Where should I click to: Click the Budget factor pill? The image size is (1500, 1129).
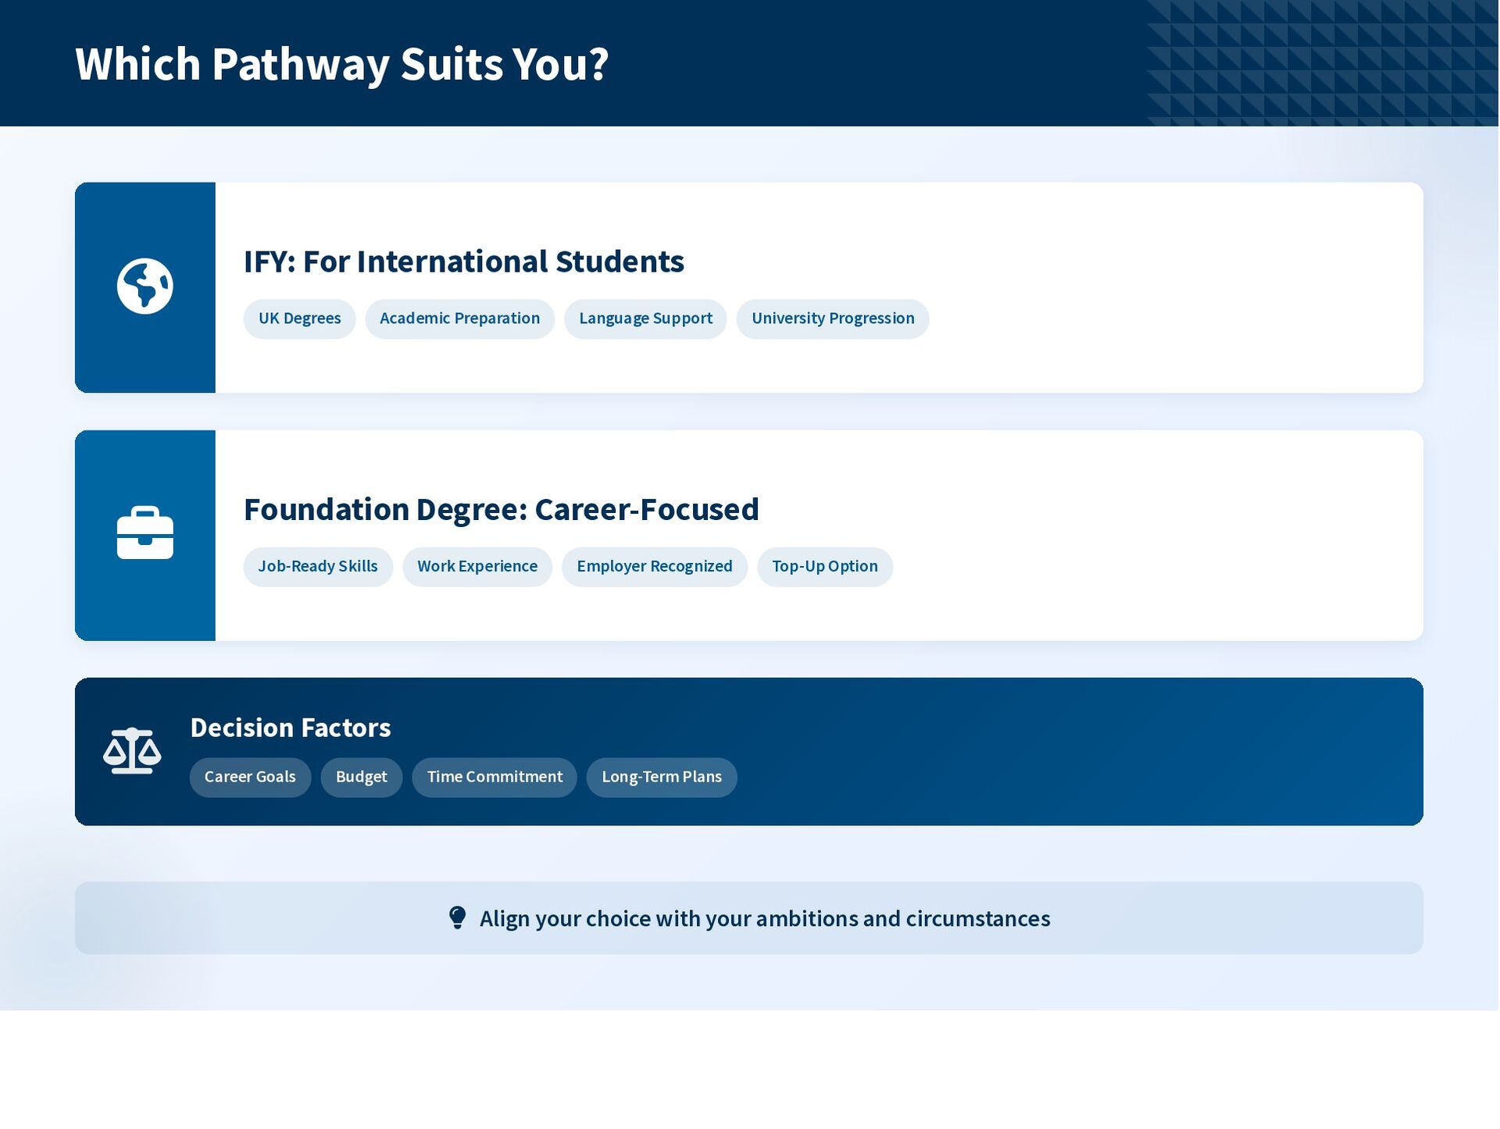[x=361, y=778]
